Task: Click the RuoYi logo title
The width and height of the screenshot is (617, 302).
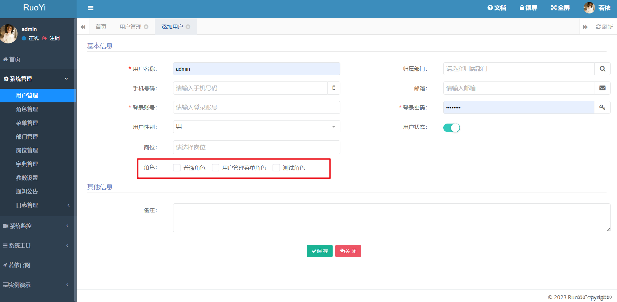Action: tap(34, 8)
